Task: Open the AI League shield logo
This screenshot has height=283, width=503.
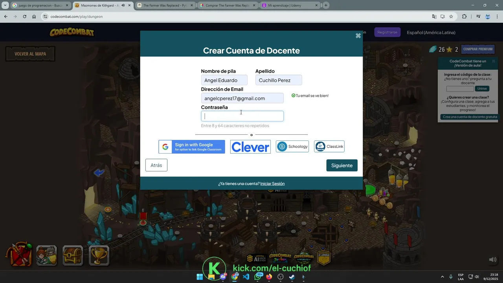Action: pos(323,257)
